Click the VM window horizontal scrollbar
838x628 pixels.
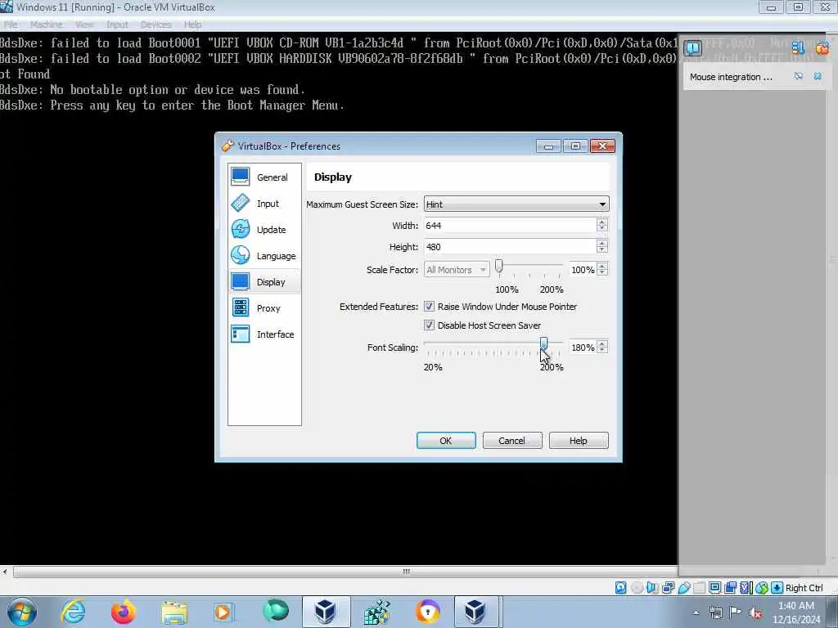point(406,572)
